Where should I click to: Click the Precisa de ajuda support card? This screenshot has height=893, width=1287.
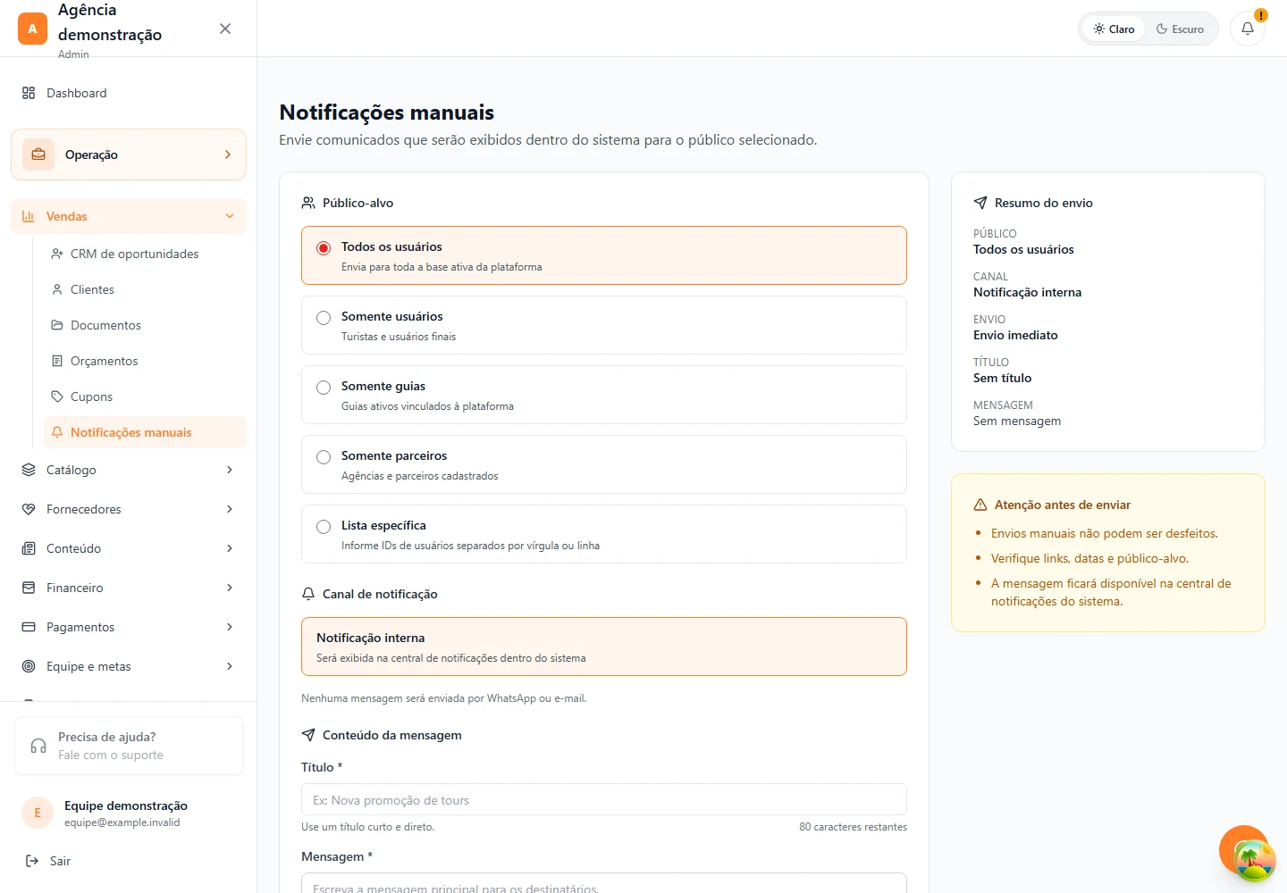tap(129, 746)
